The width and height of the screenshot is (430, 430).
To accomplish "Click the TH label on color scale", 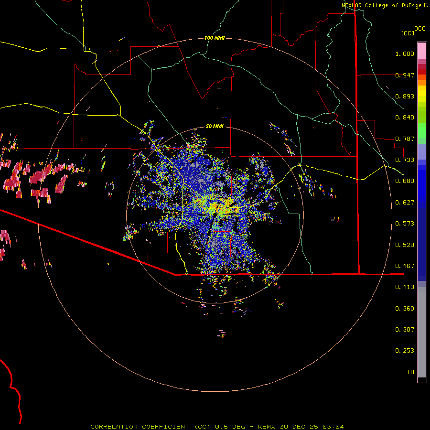I will coord(410,372).
